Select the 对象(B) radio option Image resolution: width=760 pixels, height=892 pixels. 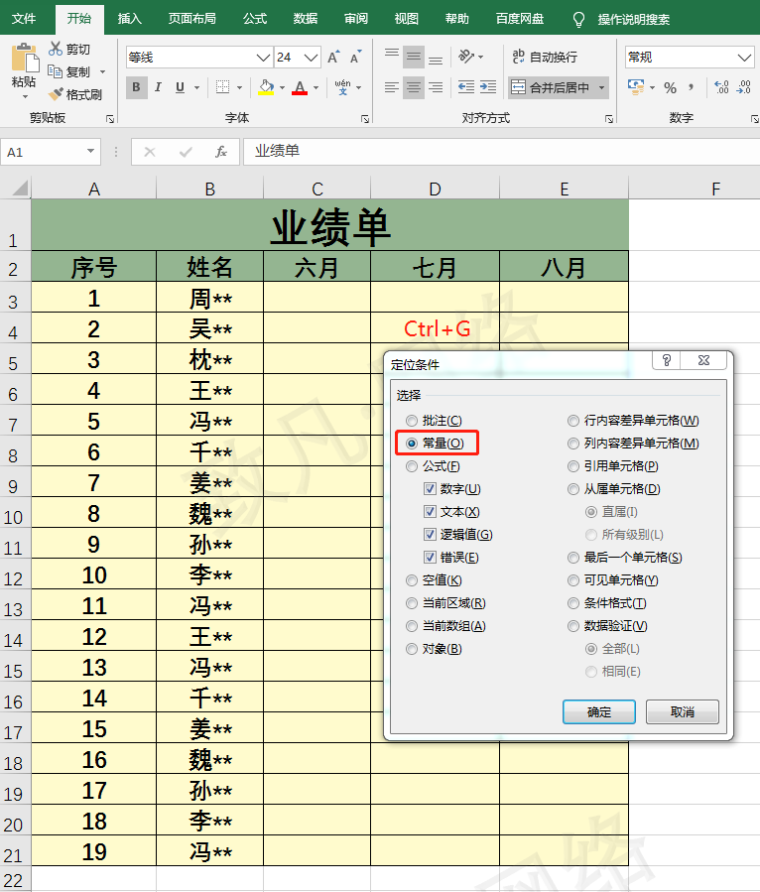point(412,649)
